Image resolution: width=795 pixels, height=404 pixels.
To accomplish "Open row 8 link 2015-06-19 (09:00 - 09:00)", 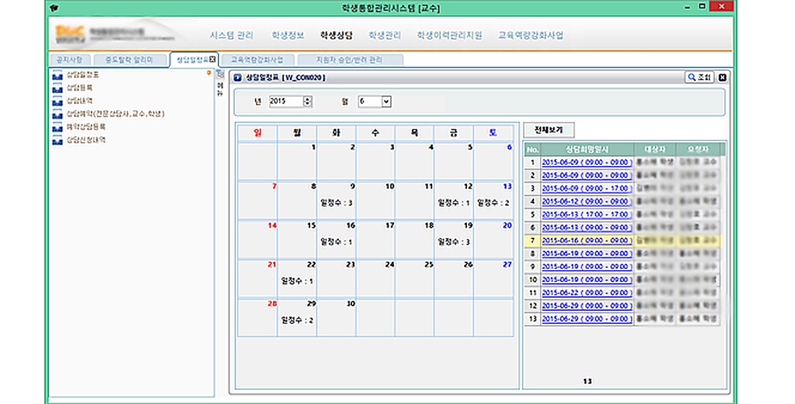I will (587, 254).
